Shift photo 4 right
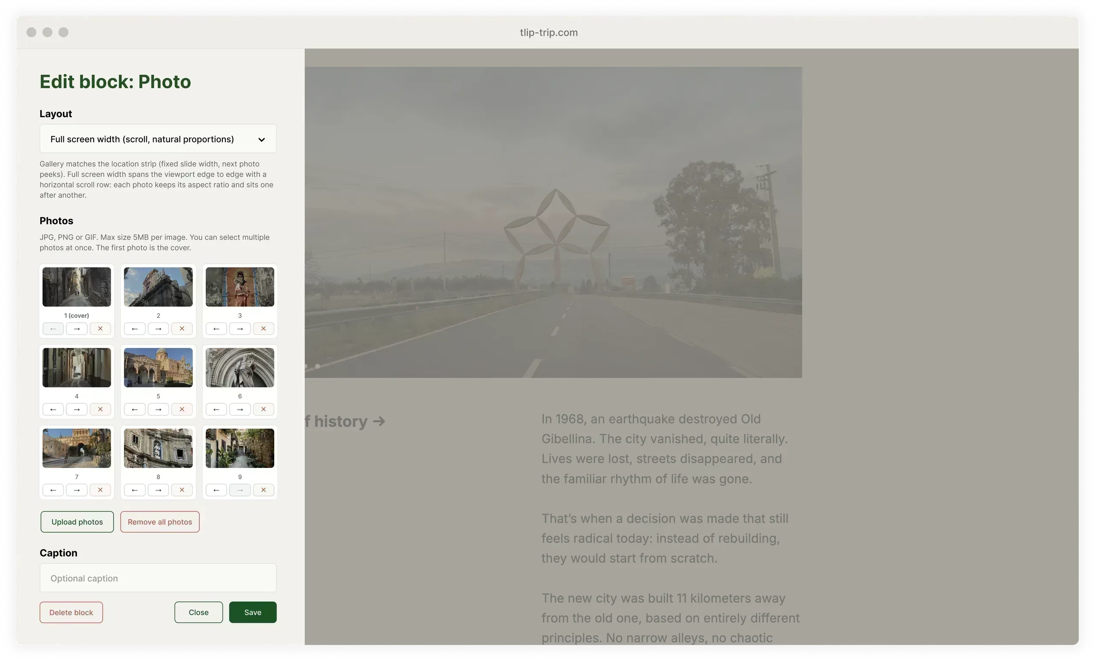 (77, 409)
